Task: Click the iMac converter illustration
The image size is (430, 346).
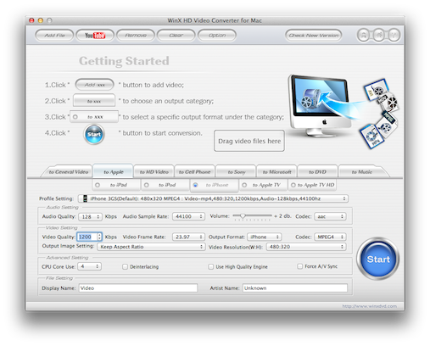Action: [320, 106]
